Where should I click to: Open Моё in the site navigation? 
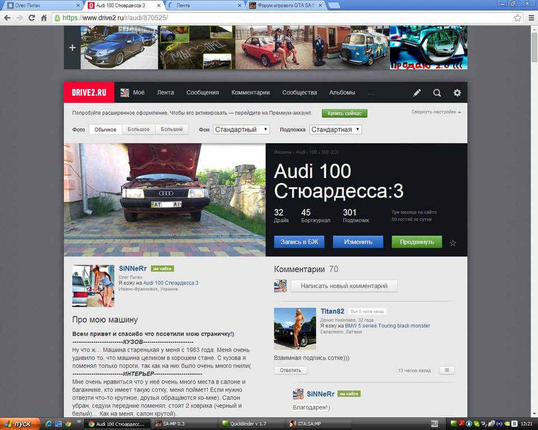pos(138,92)
